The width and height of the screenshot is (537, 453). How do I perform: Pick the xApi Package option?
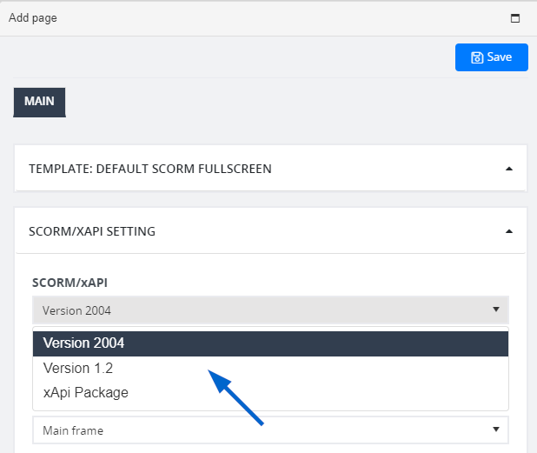click(270, 393)
